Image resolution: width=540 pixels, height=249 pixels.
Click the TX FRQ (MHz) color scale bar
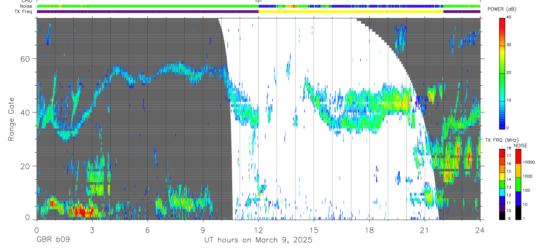coord(502,184)
